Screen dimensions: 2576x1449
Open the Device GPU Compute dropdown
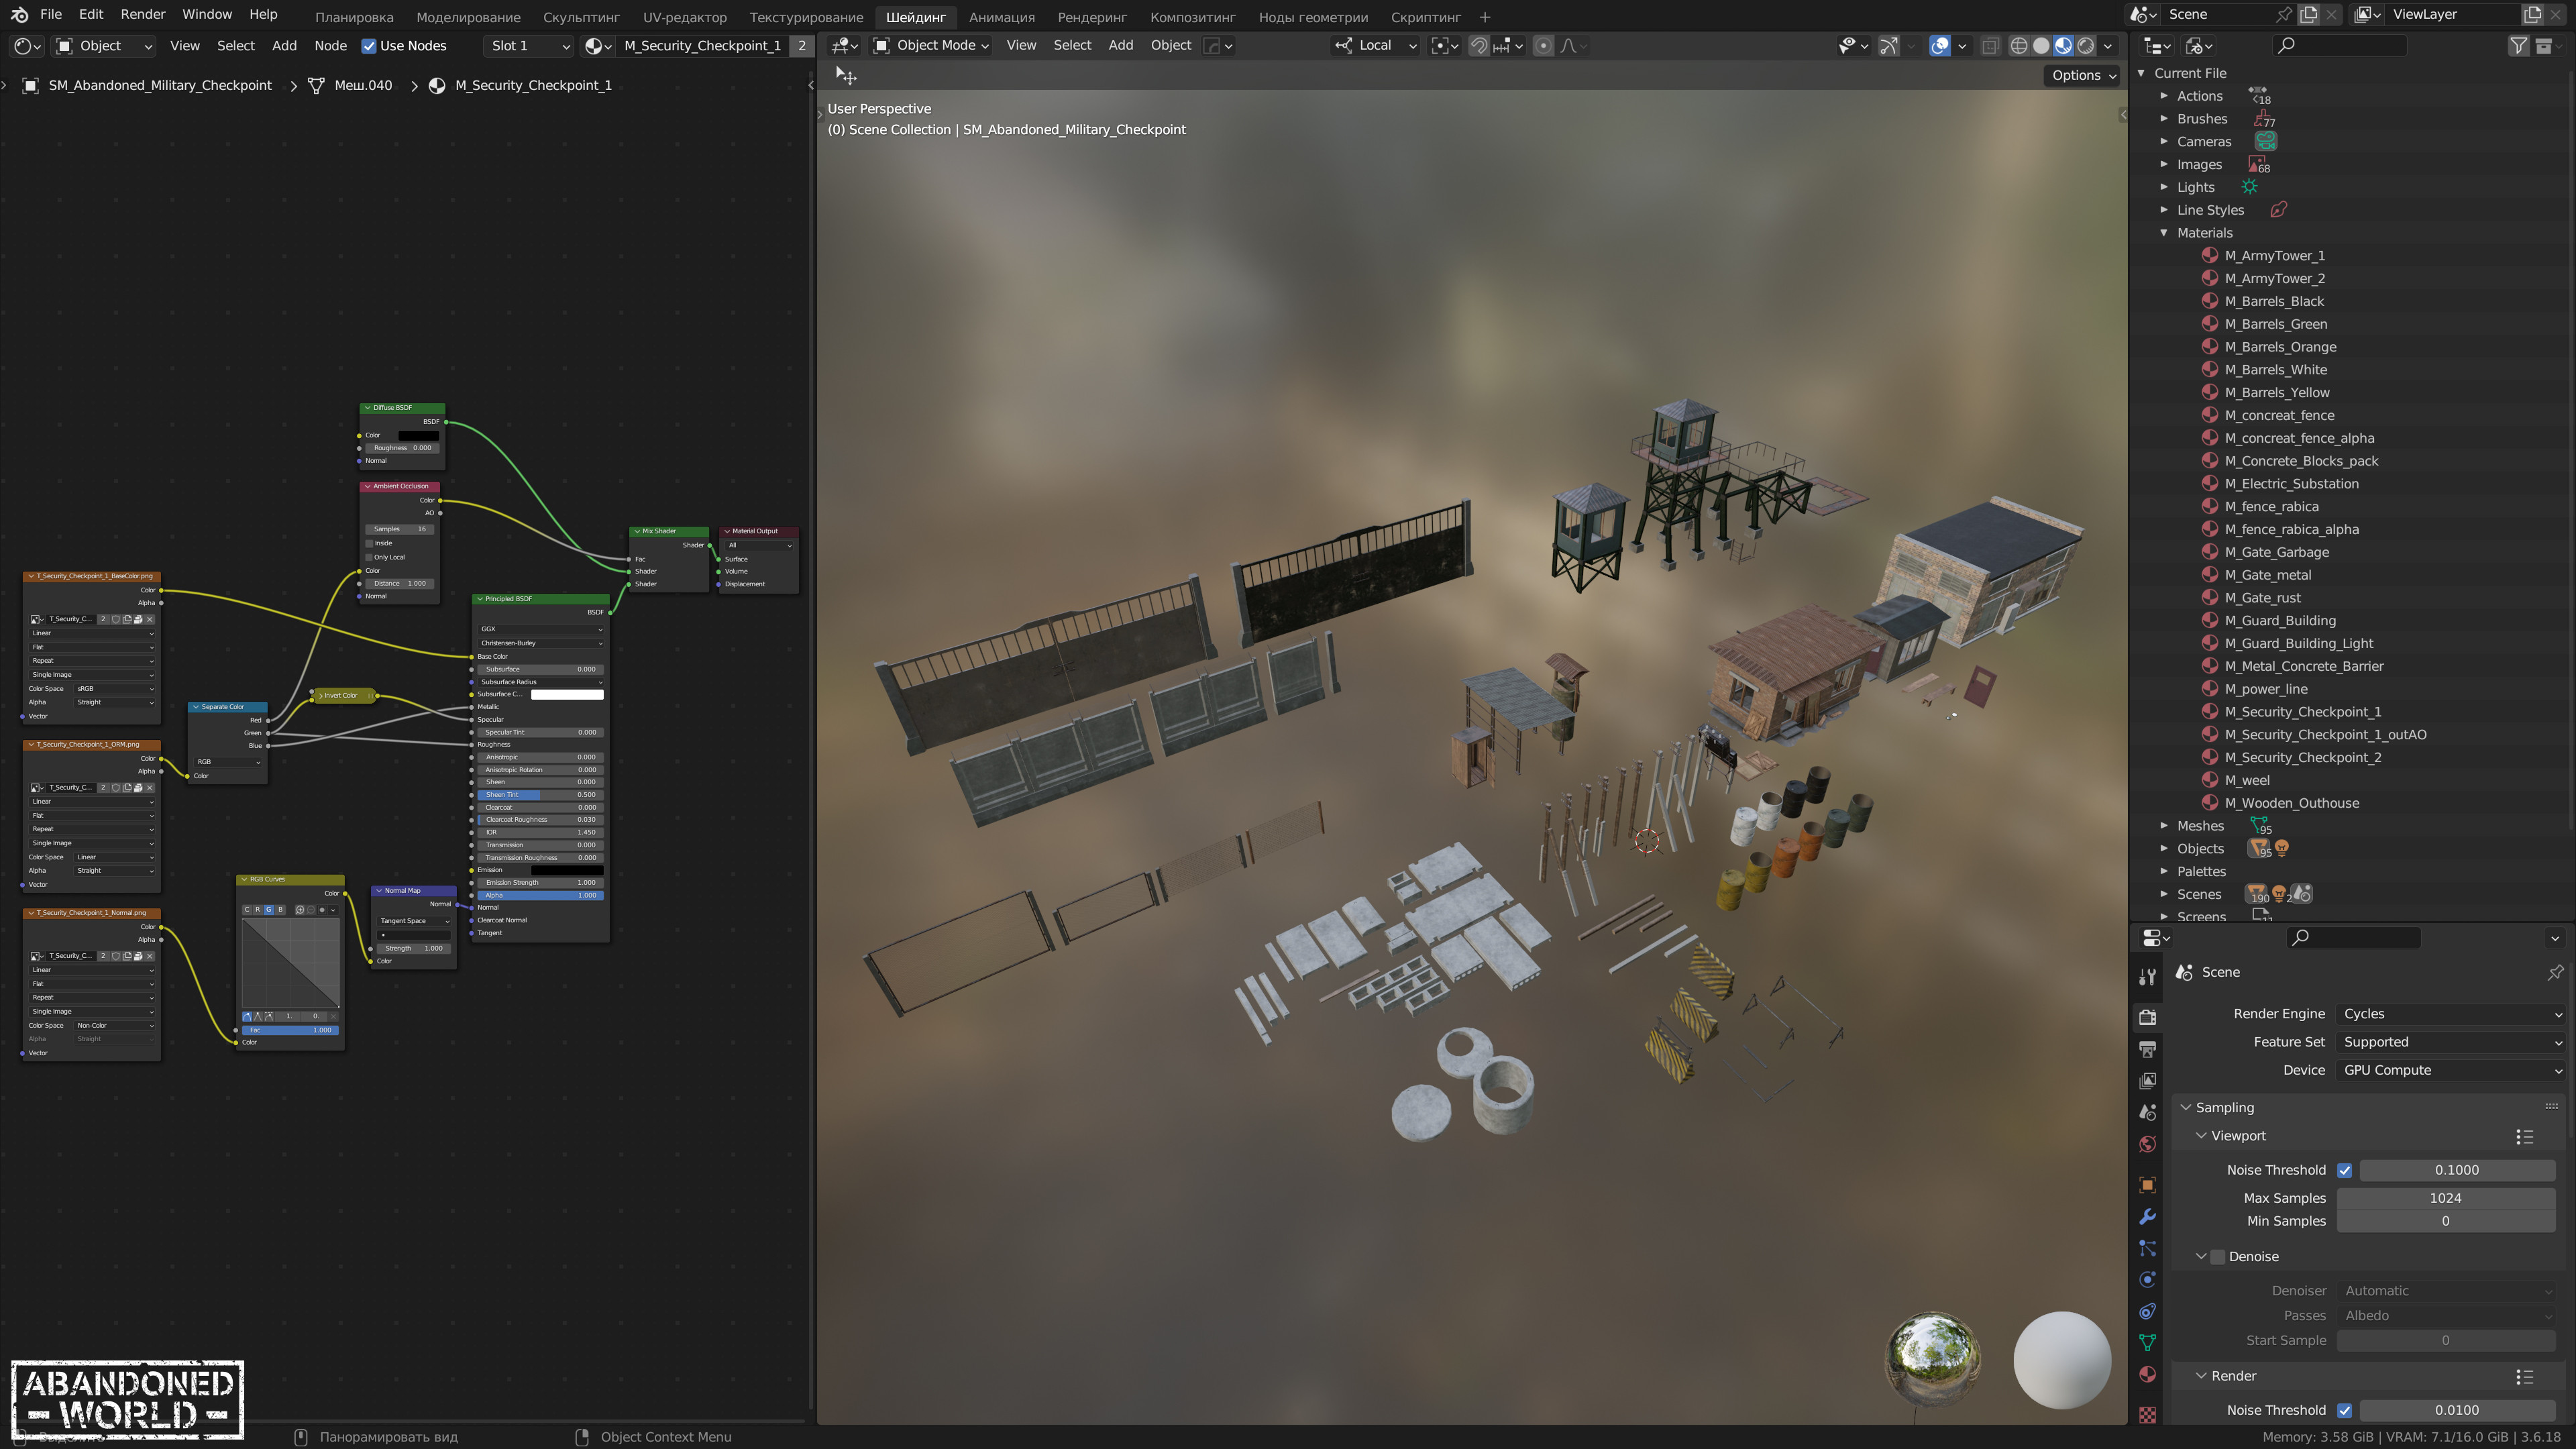[x=2451, y=1070]
